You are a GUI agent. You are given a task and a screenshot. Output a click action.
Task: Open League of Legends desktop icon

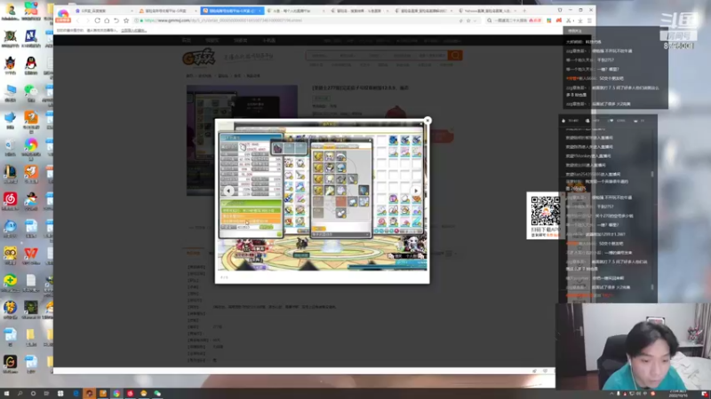pos(10,174)
